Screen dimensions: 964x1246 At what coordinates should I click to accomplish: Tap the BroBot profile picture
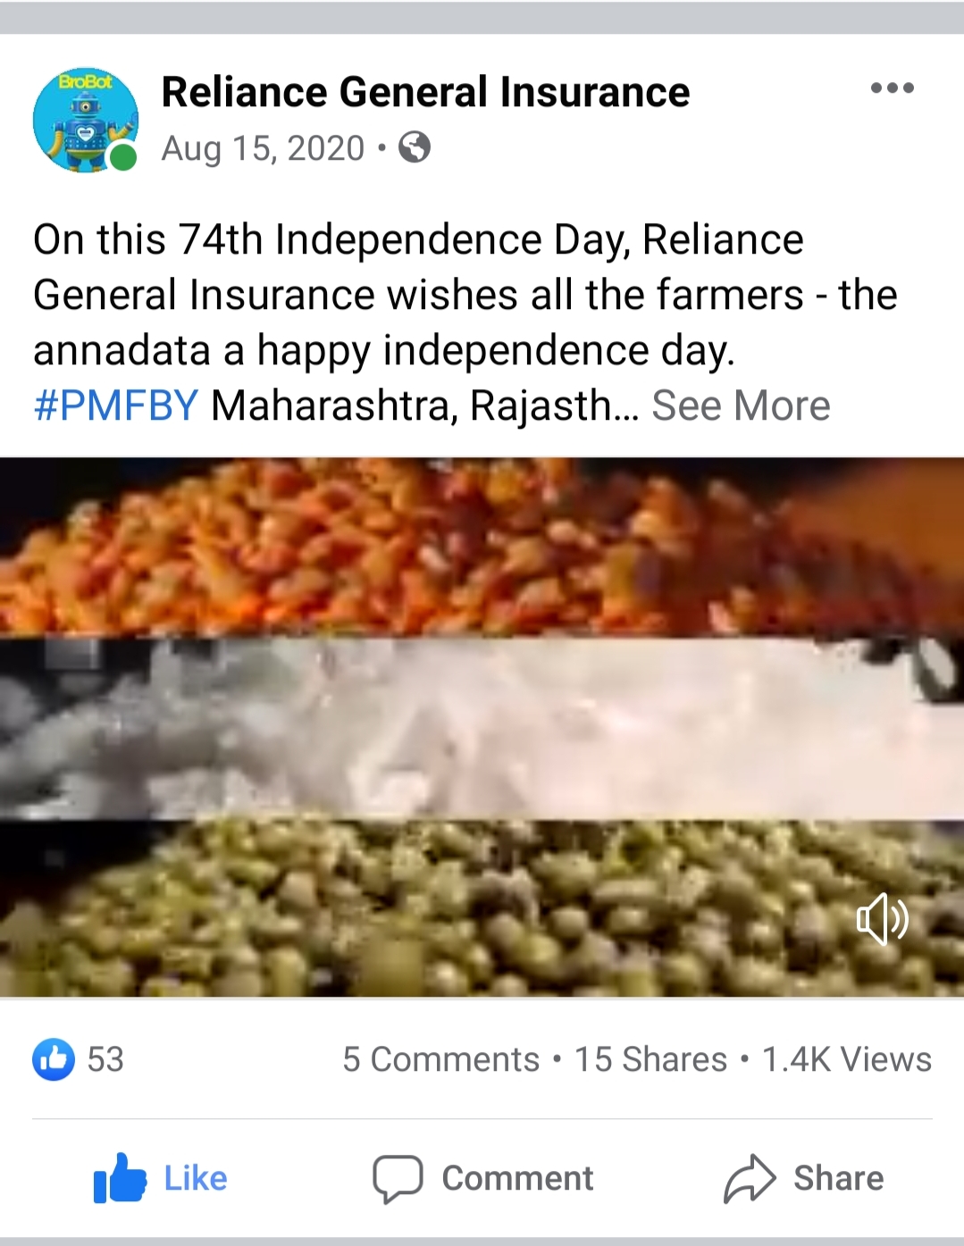pyautogui.click(x=86, y=120)
